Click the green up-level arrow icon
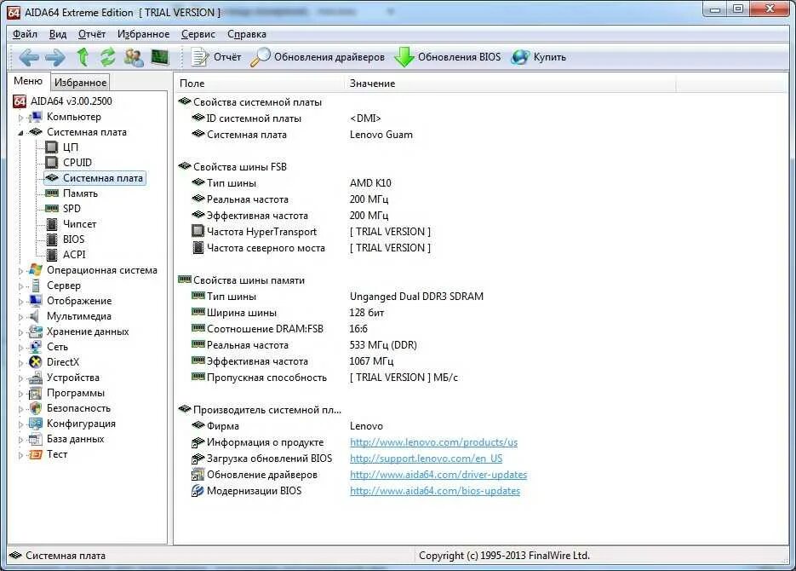Screen dimensions: 796x571 pos(83,57)
